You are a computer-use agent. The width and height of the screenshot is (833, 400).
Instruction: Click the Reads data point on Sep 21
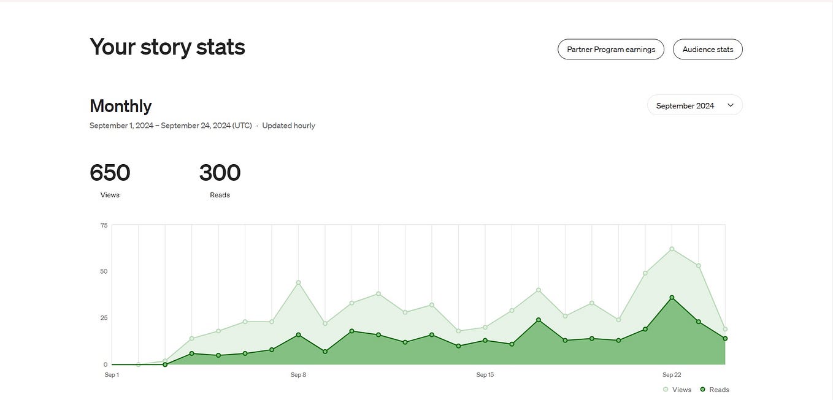[670, 298]
